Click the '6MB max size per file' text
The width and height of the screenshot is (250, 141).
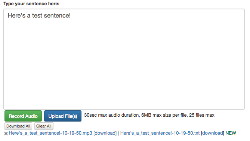click(x=164, y=115)
